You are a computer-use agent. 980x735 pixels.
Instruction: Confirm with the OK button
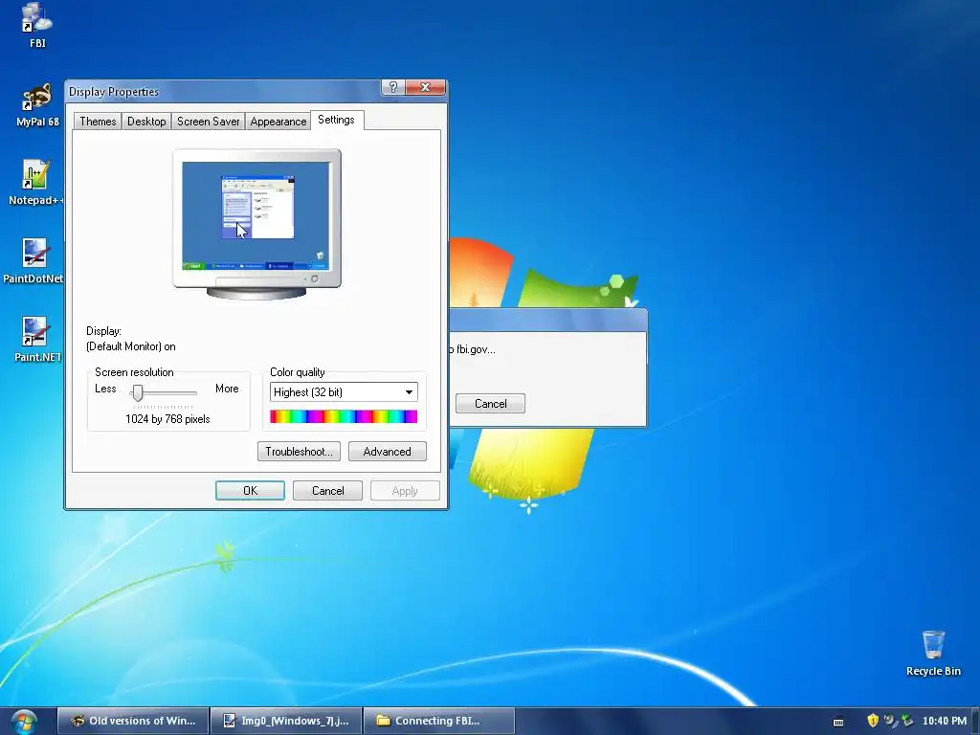pos(250,491)
